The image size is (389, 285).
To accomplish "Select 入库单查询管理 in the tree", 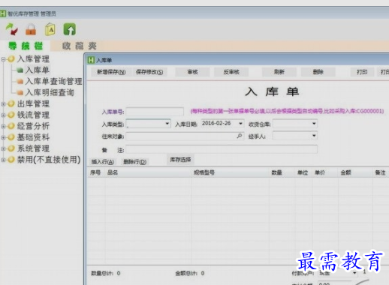I will pos(53,81).
